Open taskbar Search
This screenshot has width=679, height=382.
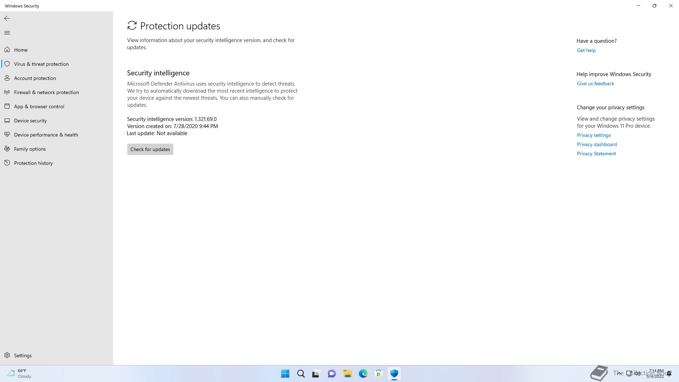(x=301, y=374)
